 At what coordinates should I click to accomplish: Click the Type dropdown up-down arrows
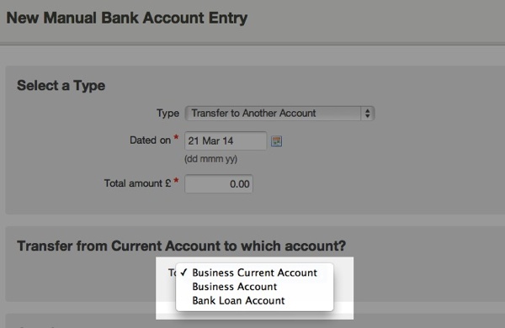(368, 114)
